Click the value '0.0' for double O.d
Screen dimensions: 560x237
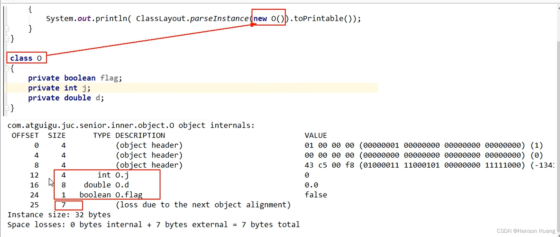[311, 185]
